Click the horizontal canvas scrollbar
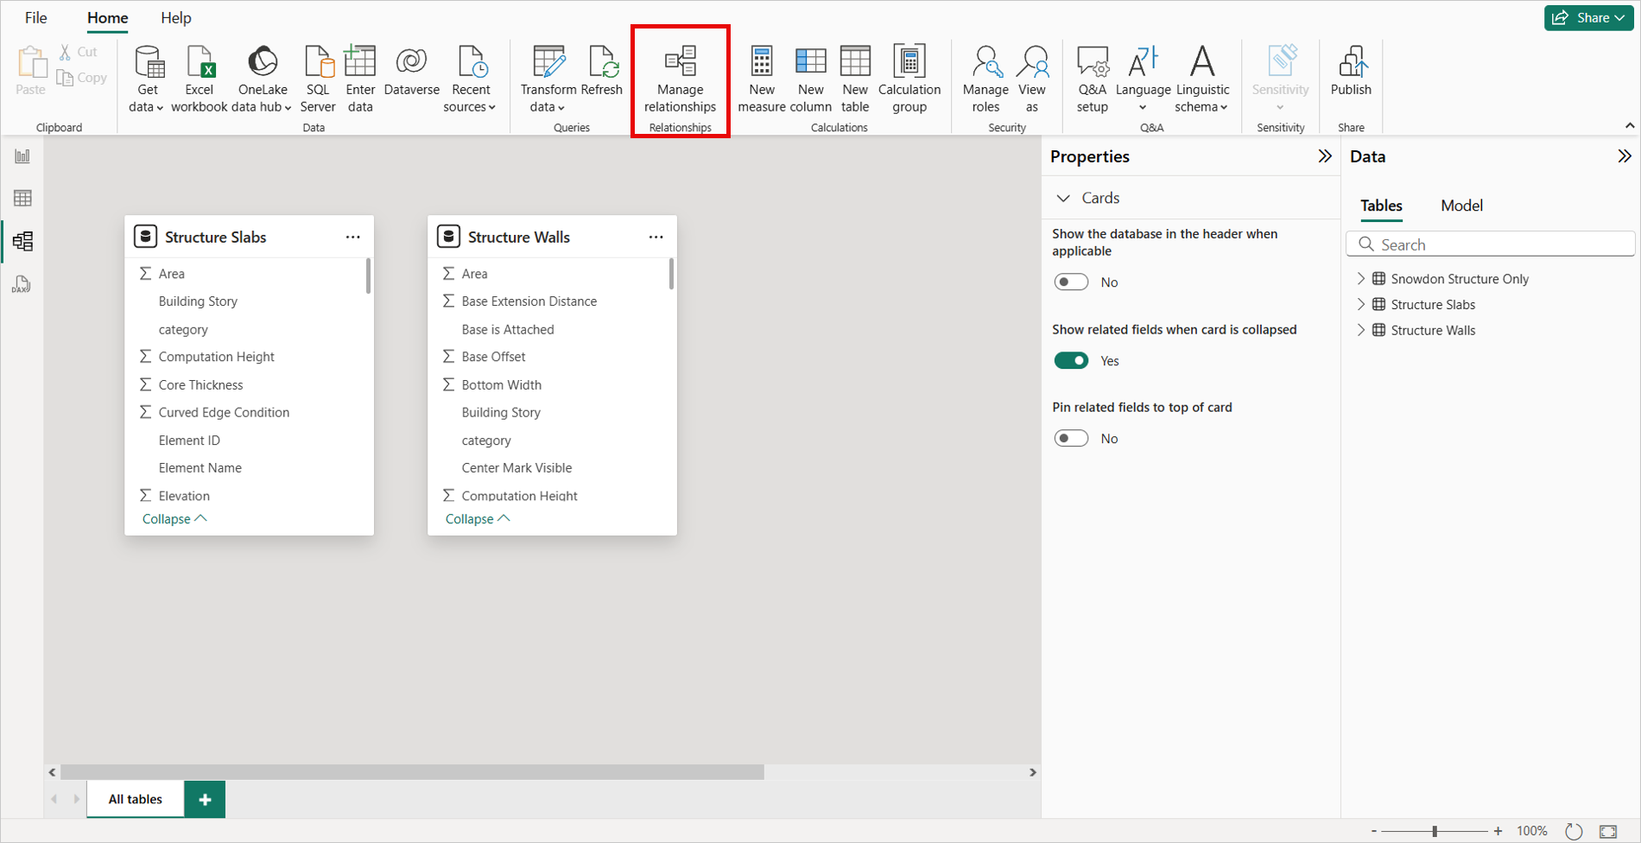This screenshot has height=843, width=1641. click(x=412, y=772)
